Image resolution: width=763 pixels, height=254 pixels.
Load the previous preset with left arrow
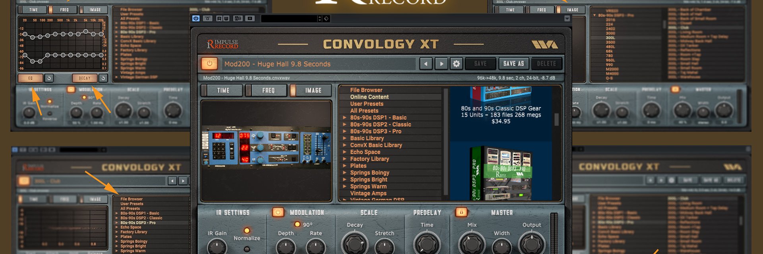point(426,63)
